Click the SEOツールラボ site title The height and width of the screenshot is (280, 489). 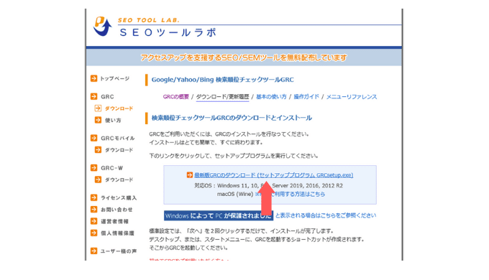[x=168, y=32]
